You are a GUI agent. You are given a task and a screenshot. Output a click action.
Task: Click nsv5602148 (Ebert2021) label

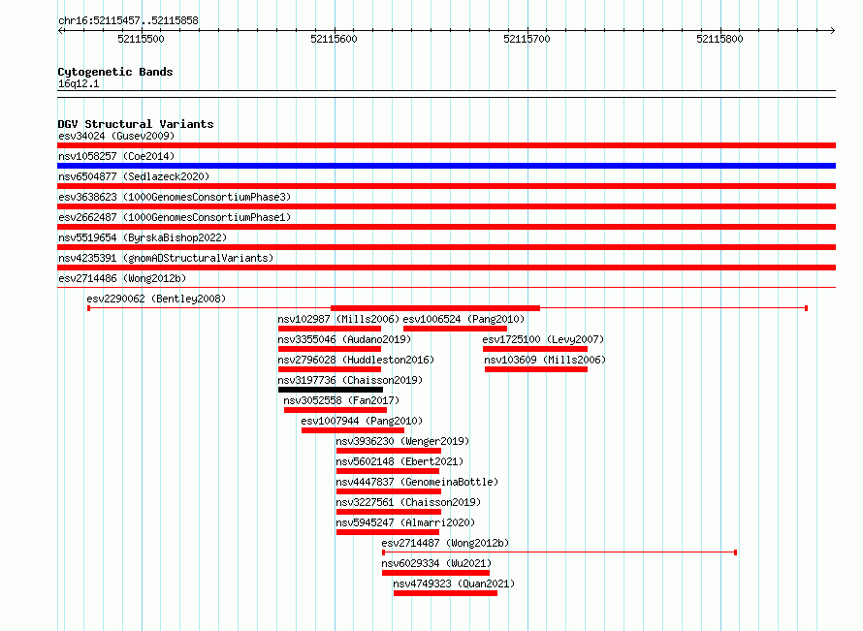(400, 461)
